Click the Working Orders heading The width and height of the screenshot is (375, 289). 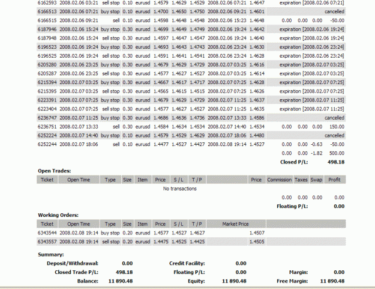pyautogui.click(x=58, y=215)
